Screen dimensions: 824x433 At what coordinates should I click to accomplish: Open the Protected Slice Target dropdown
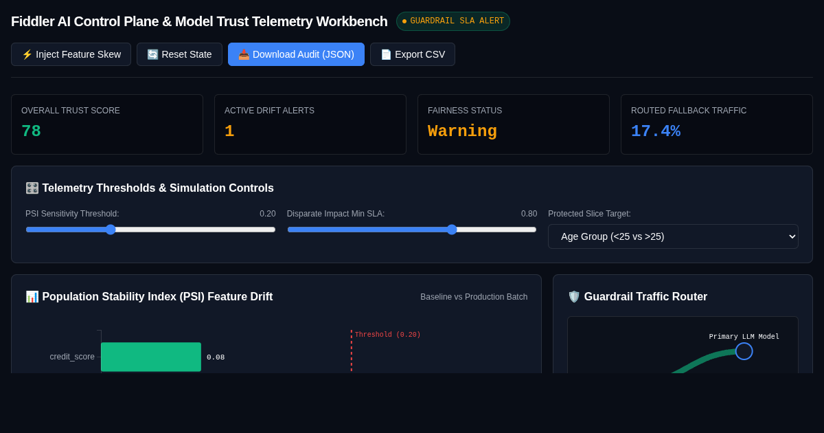pos(673,236)
